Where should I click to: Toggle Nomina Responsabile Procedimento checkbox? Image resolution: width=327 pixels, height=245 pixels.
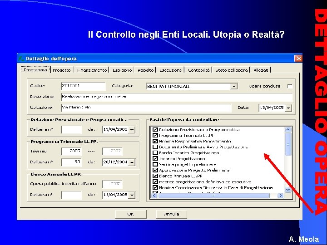[x=155, y=141]
